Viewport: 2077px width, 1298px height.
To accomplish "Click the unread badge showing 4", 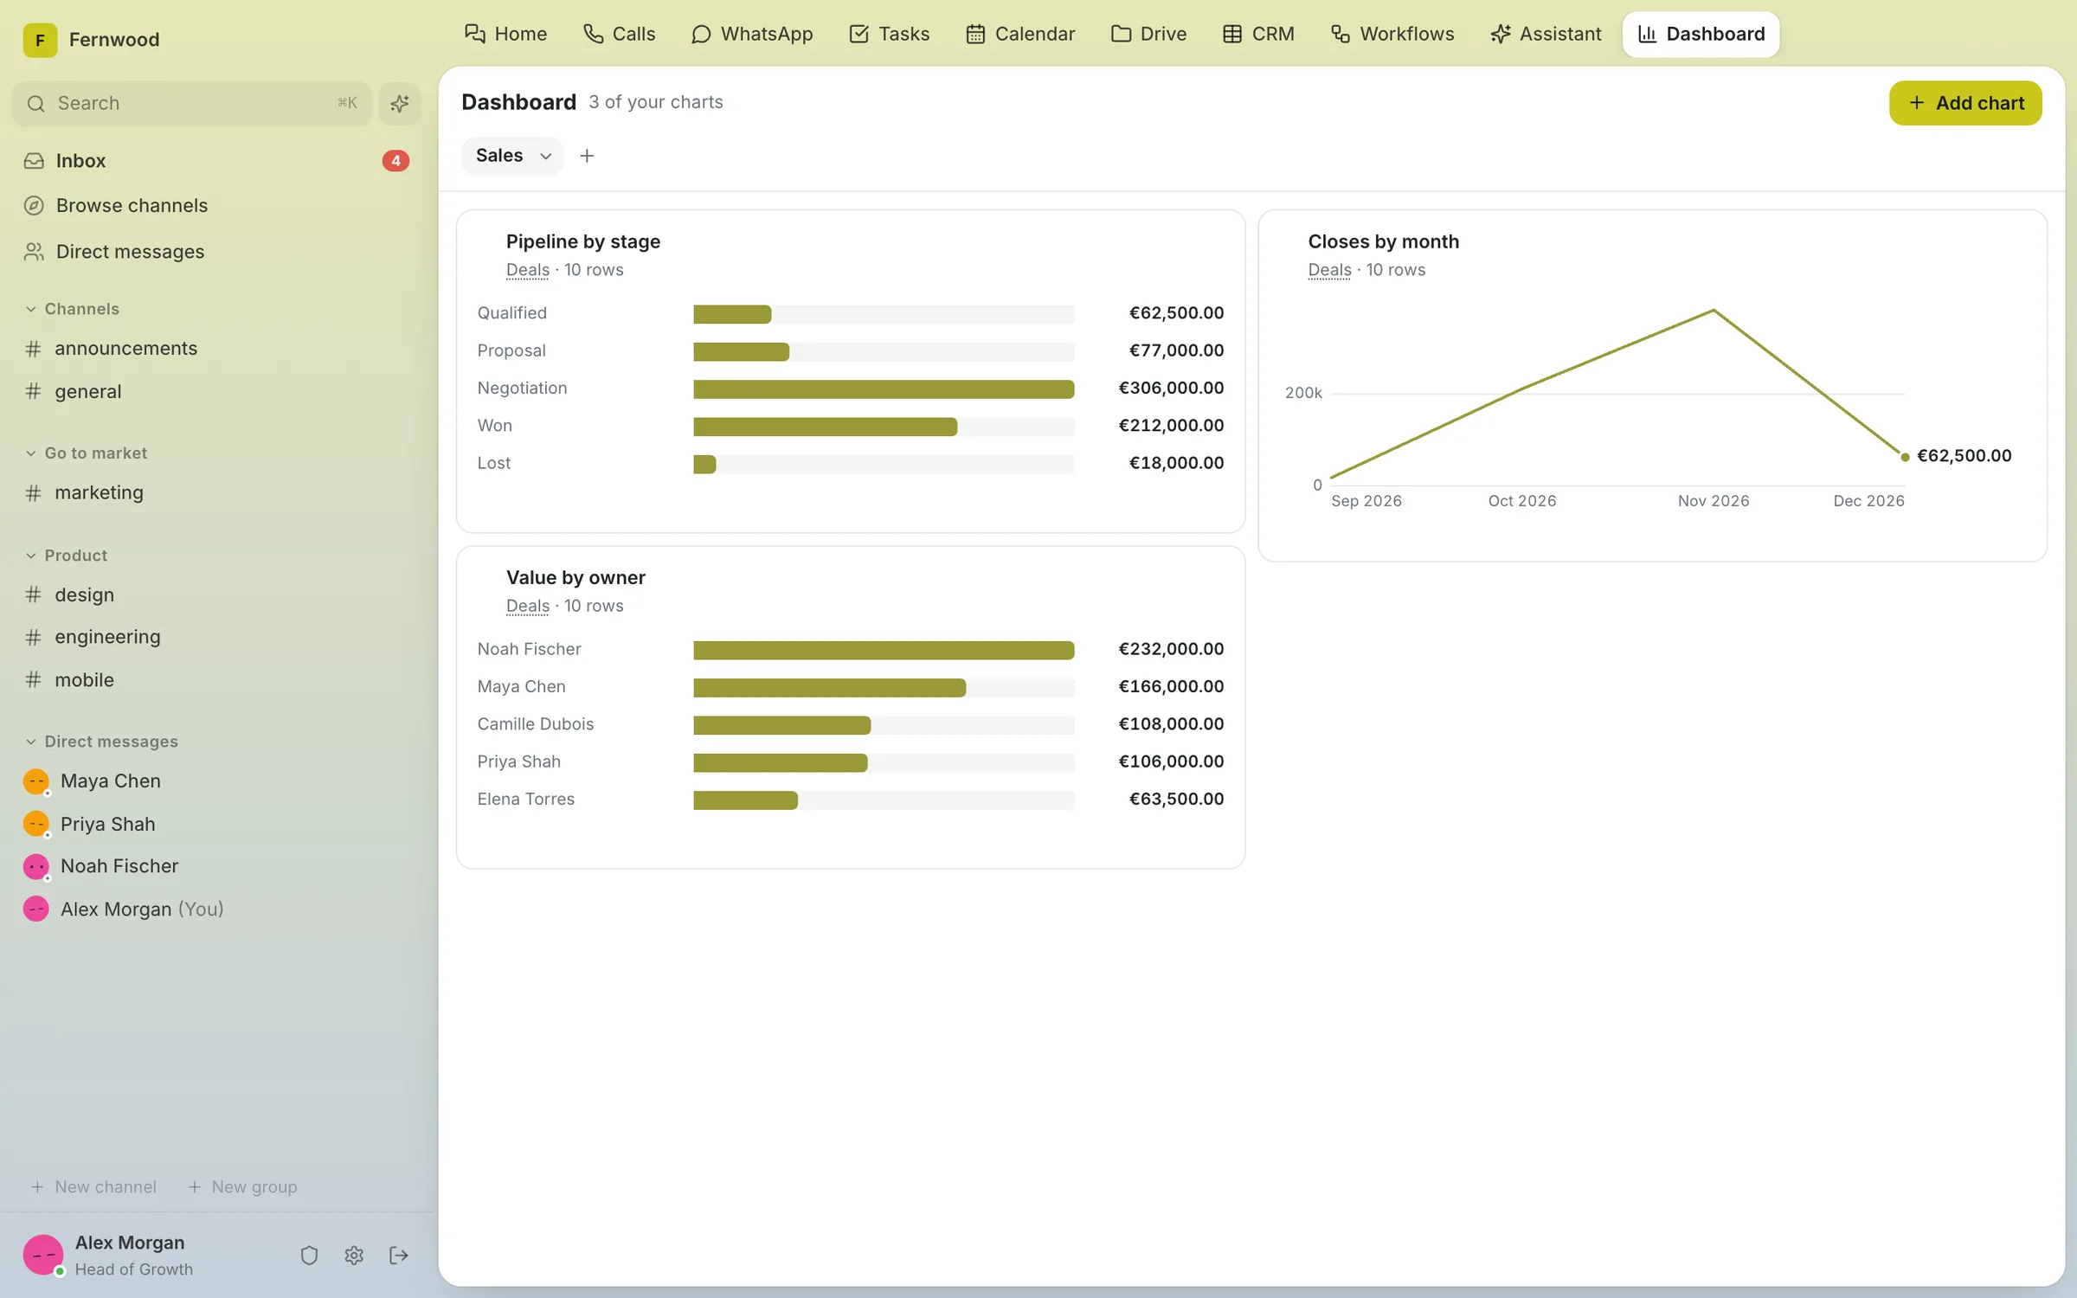I will tap(395, 161).
